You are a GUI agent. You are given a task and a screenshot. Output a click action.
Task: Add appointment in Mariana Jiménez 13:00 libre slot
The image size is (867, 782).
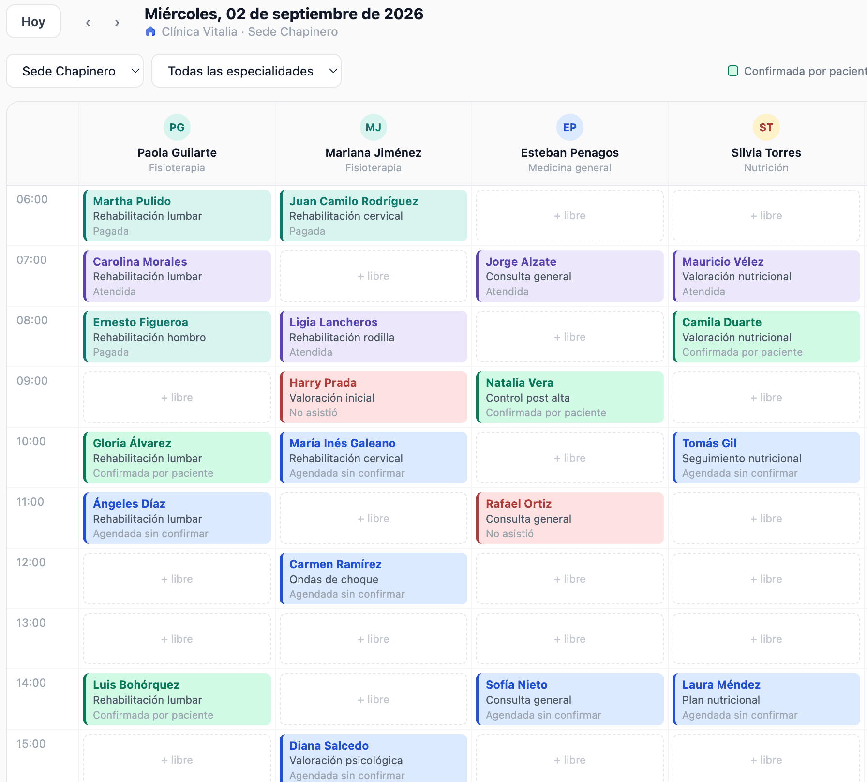click(x=374, y=639)
